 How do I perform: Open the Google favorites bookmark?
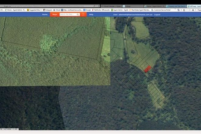(87, 10)
